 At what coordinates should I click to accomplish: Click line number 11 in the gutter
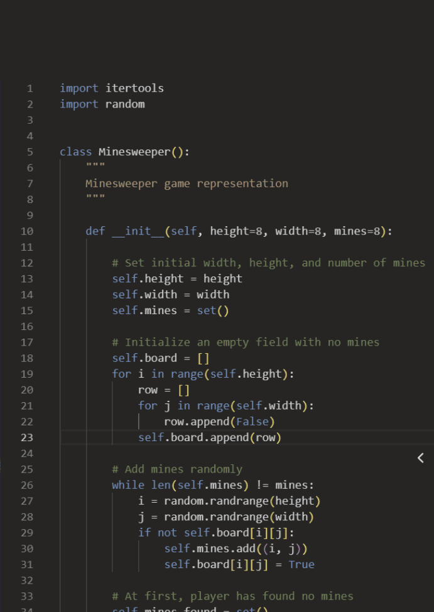tap(27, 248)
